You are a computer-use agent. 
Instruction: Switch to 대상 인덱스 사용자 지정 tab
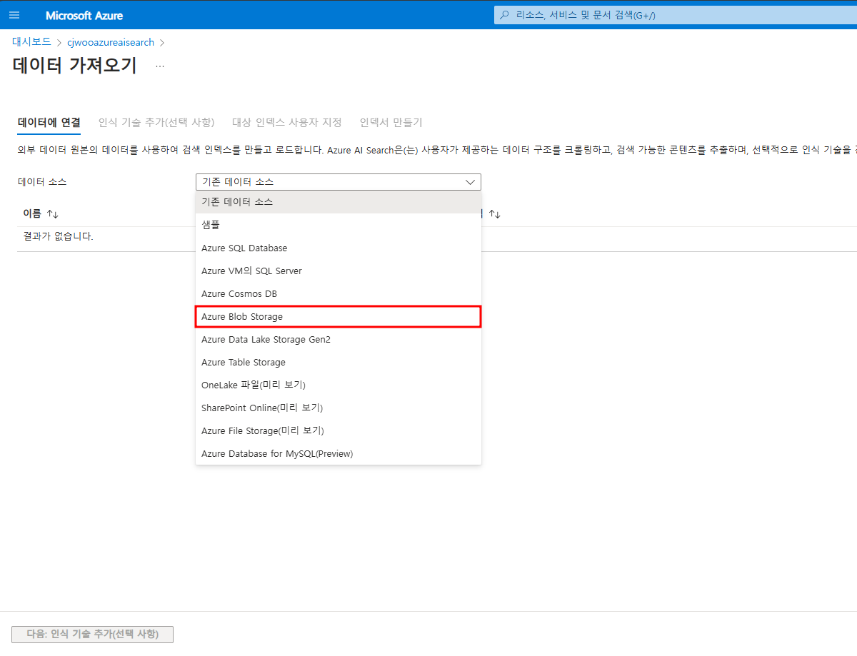coord(287,123)
